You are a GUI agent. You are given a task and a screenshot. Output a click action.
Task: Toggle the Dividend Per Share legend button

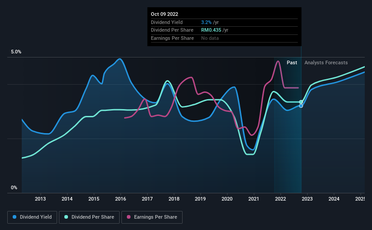click(89, 217)
